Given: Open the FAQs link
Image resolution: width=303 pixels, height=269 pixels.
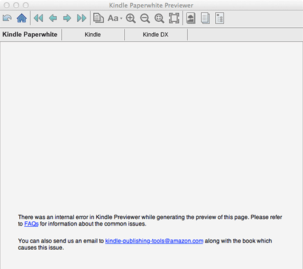Looking at the screenshot, I should (x=32, y=224).
